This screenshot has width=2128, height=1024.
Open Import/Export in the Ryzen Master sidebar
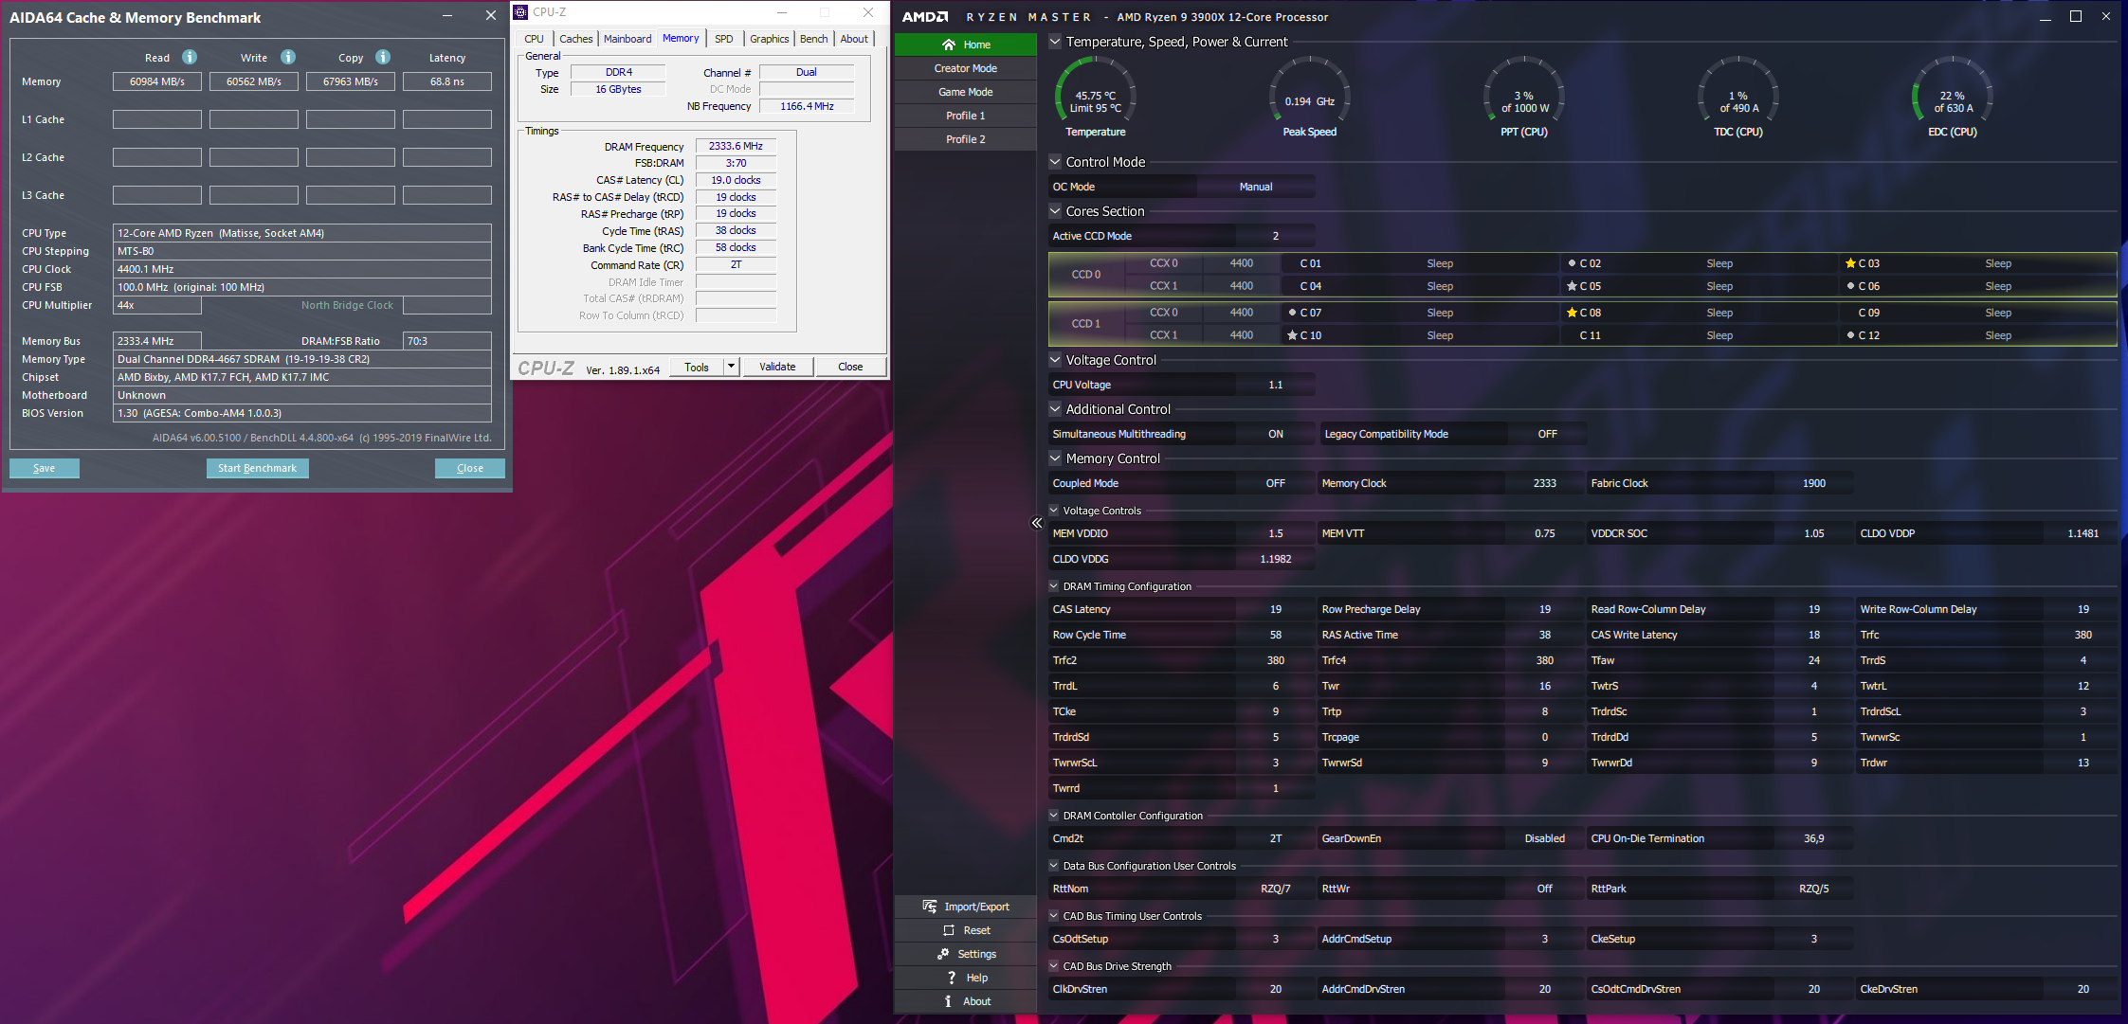966,907
